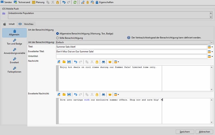Click Erweiterte Nachricht scrollbar down arrow
Screen dimensions: 215x135
[x=212, y=122]
